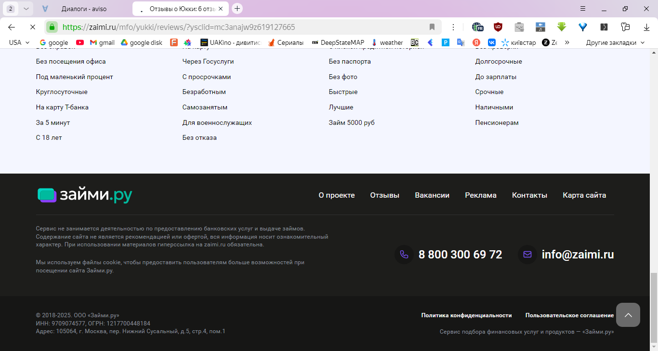Open the tab list dropdown arrow
The image size is (658, 351).
(x=26, y=9)
